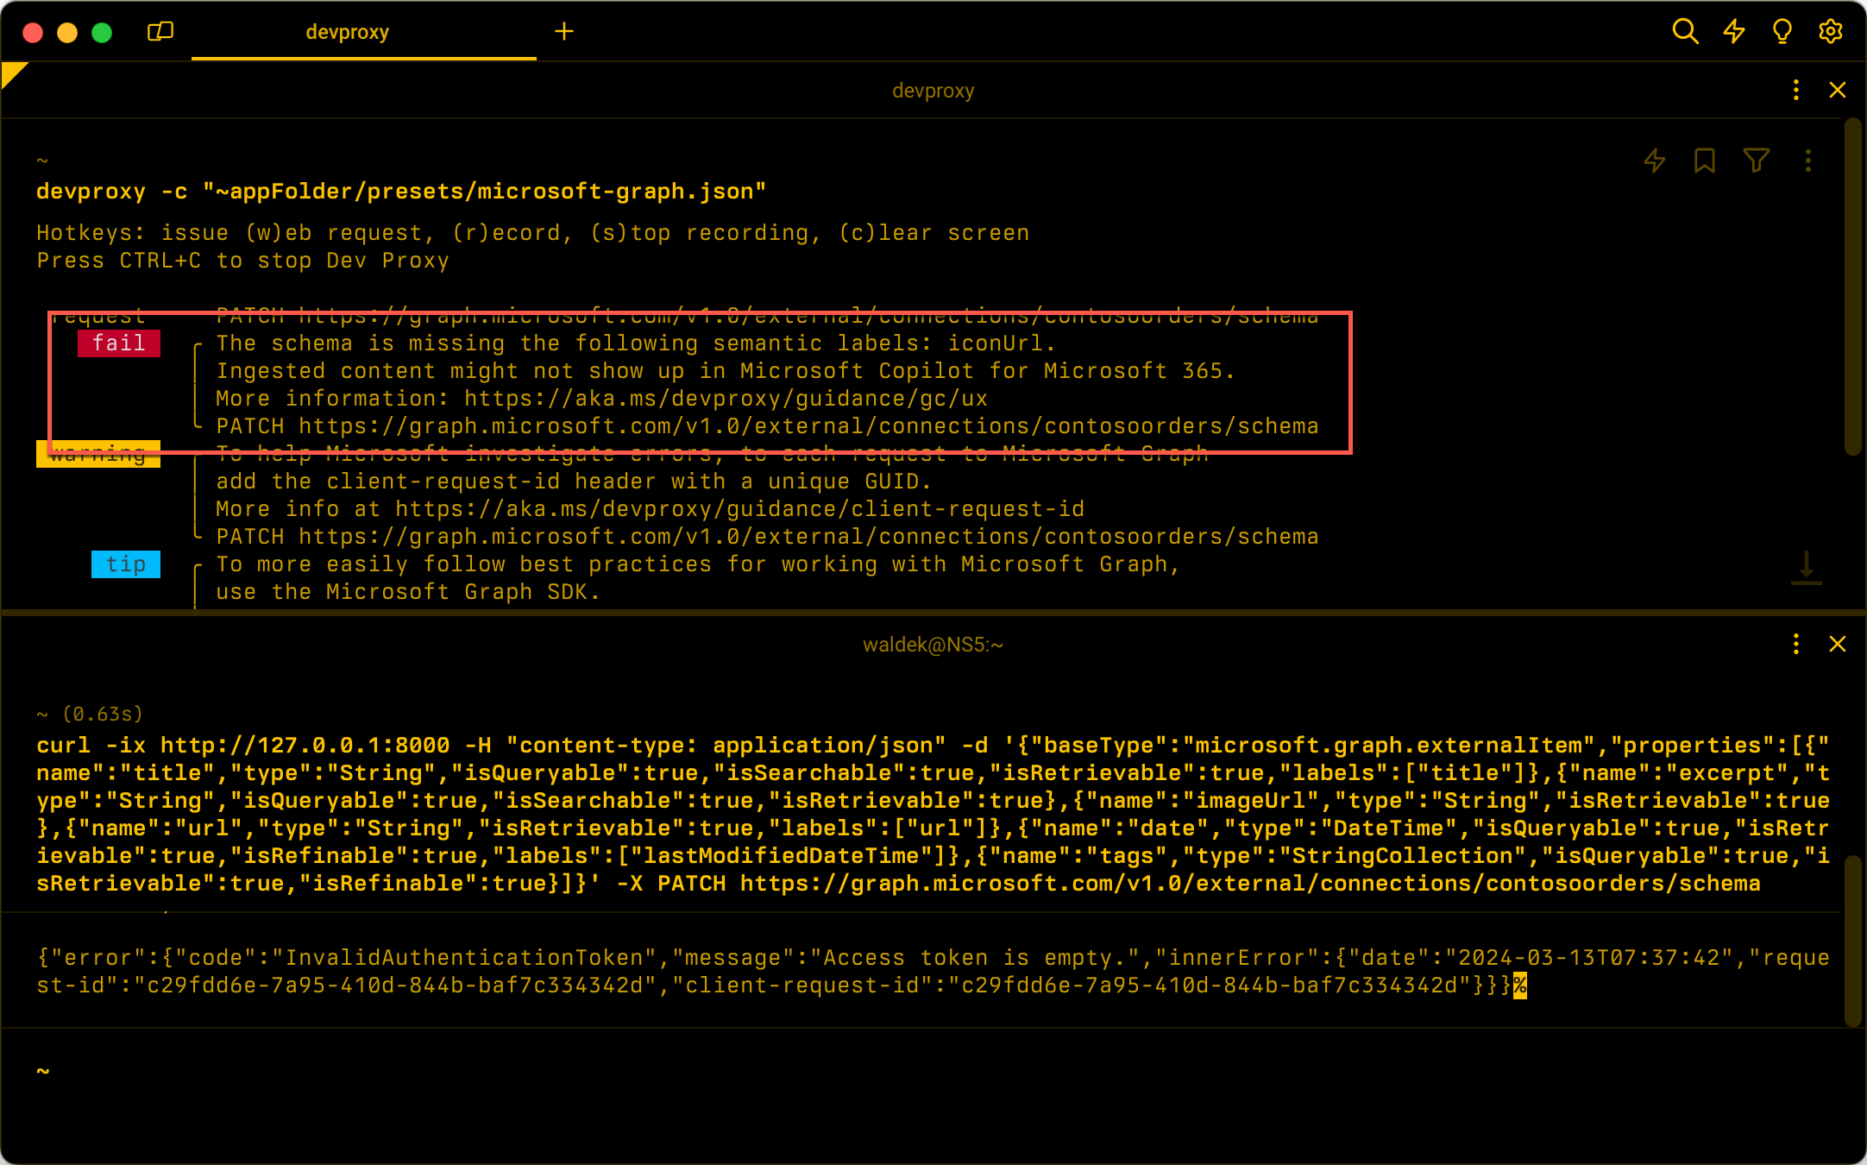Click the red fail badge in the devproxy output

(x=119, y=343)
